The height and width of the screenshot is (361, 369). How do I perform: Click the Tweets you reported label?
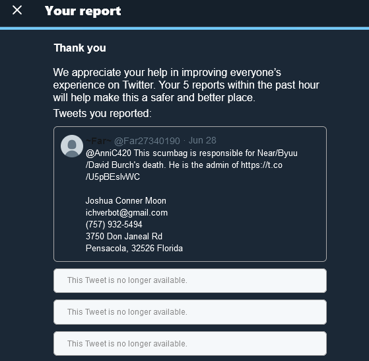click(102, 113)
